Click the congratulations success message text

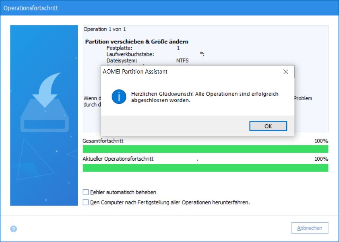pos(201,98)
